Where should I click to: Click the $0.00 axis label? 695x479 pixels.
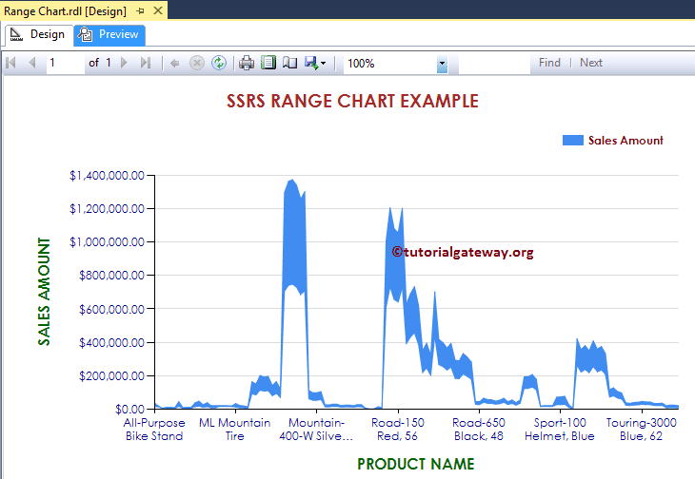click(x=129, y=409)
